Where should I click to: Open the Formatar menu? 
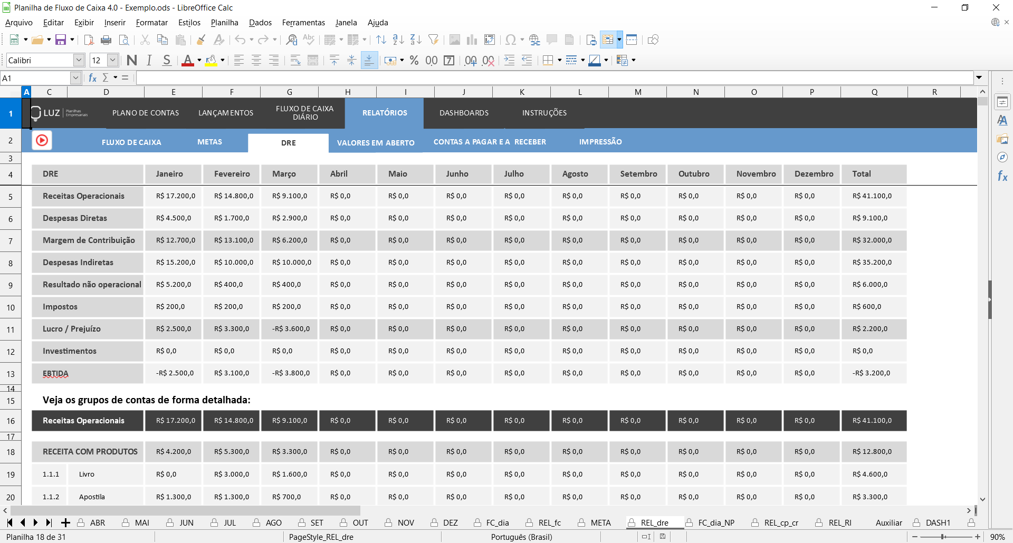pos(151,23)
